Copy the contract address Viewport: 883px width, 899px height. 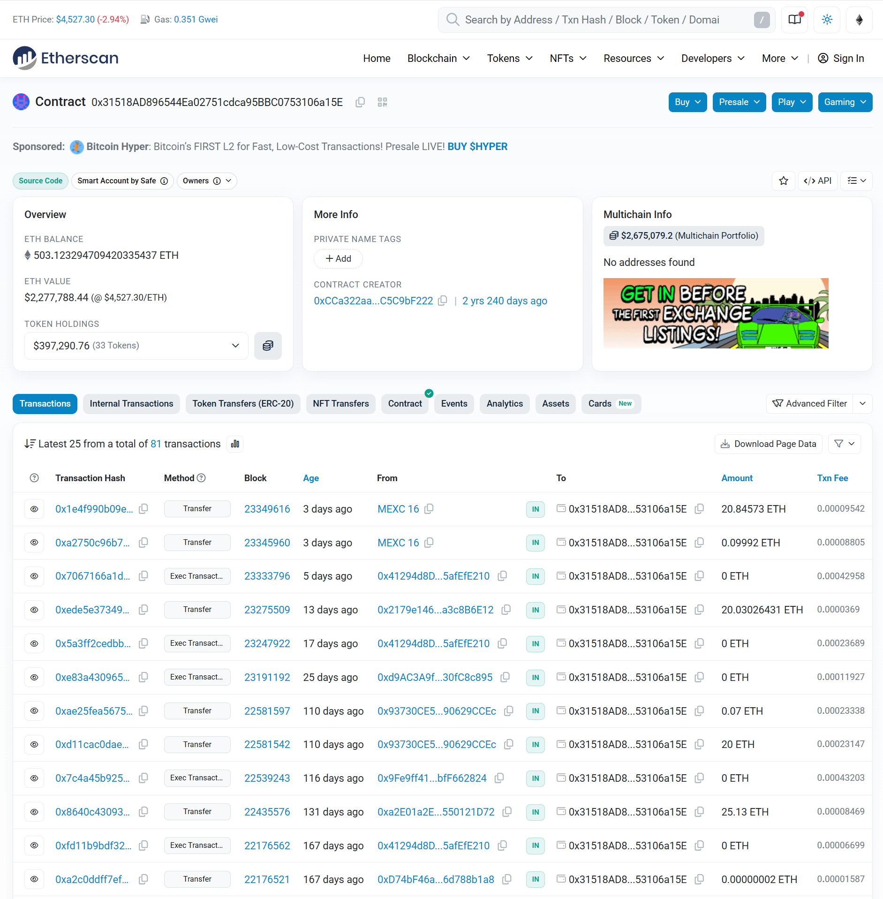[x=360, y=102]
